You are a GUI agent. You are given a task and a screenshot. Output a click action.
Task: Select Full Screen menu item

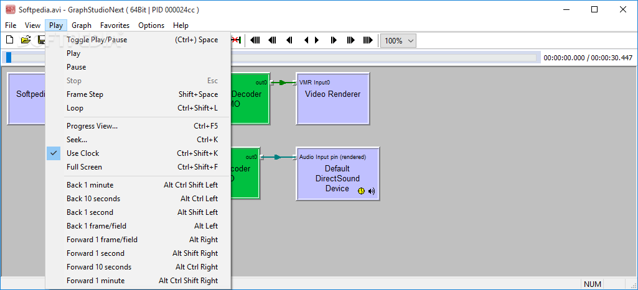pyautogui.click(x=138, y=167)
